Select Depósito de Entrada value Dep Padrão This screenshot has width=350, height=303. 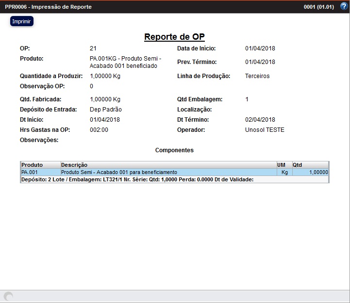coord(106,110)
